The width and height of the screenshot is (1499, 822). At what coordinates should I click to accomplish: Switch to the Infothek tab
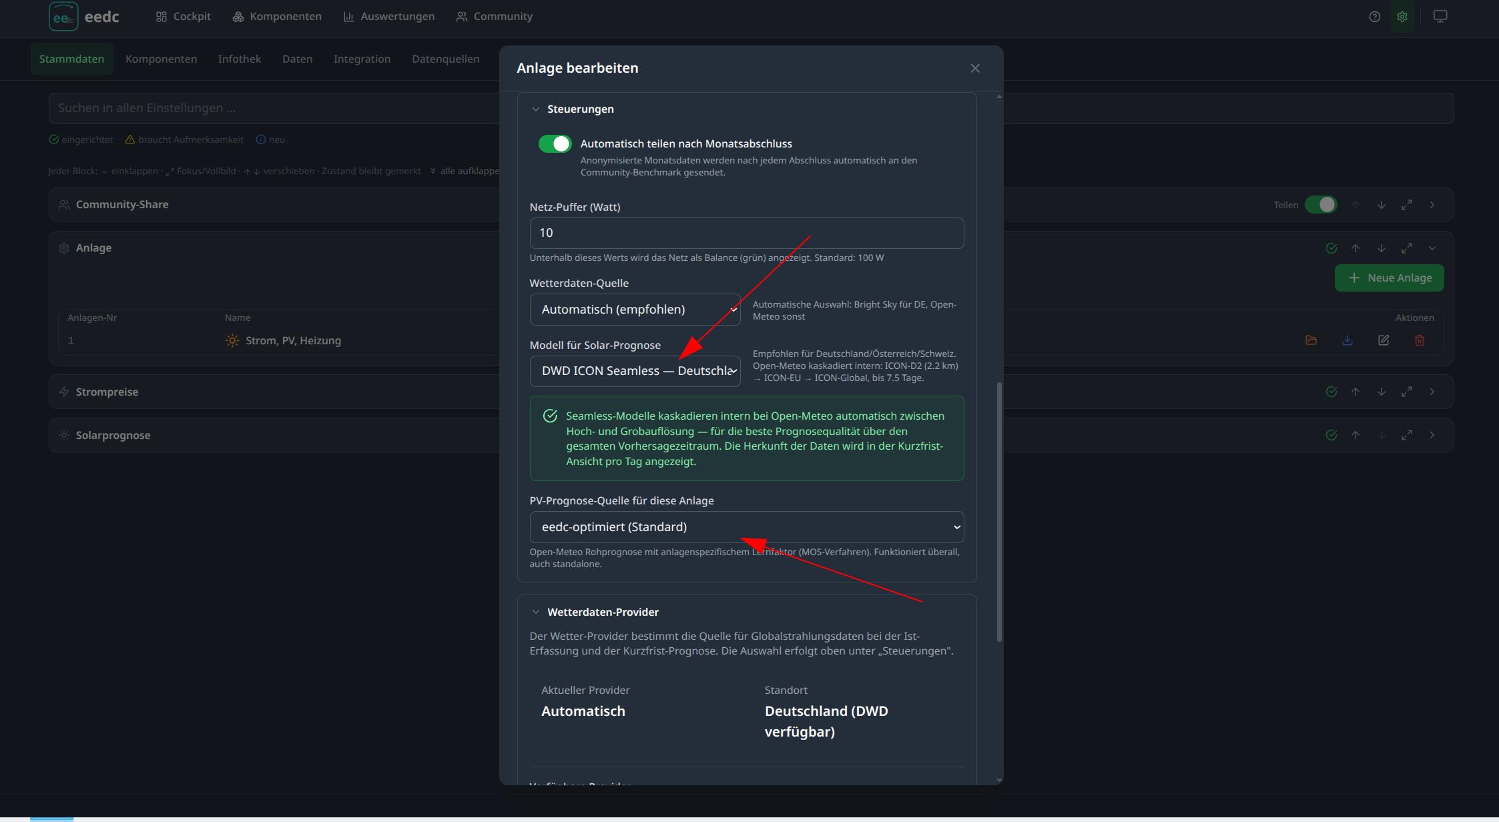[240, 59]
